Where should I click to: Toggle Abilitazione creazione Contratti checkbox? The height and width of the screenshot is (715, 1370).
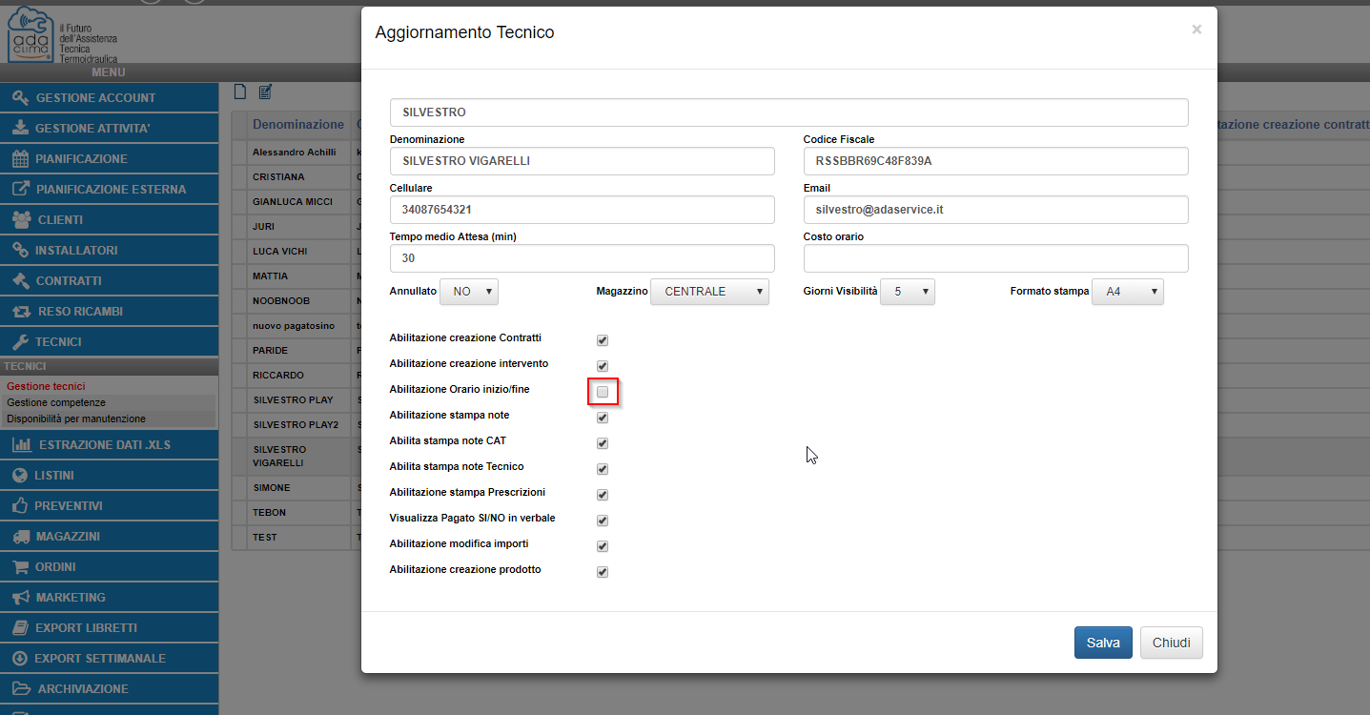coord(603,340)
